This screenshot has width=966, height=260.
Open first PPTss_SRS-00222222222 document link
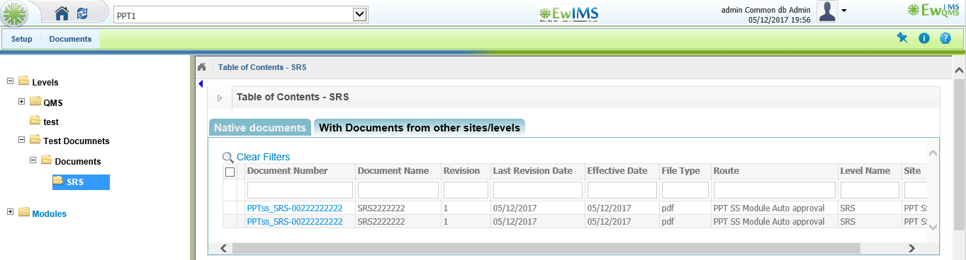point(295,208)
